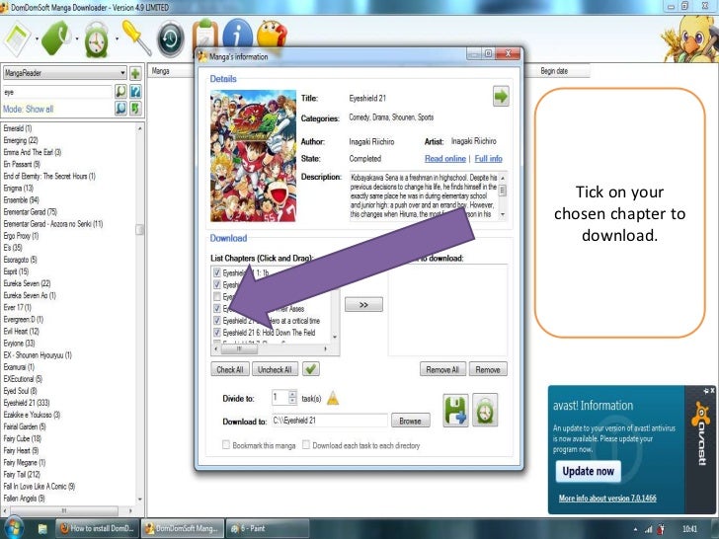
Task: Click the Eyeshield 21 cover thumbnail
Action: click(253, 156)
